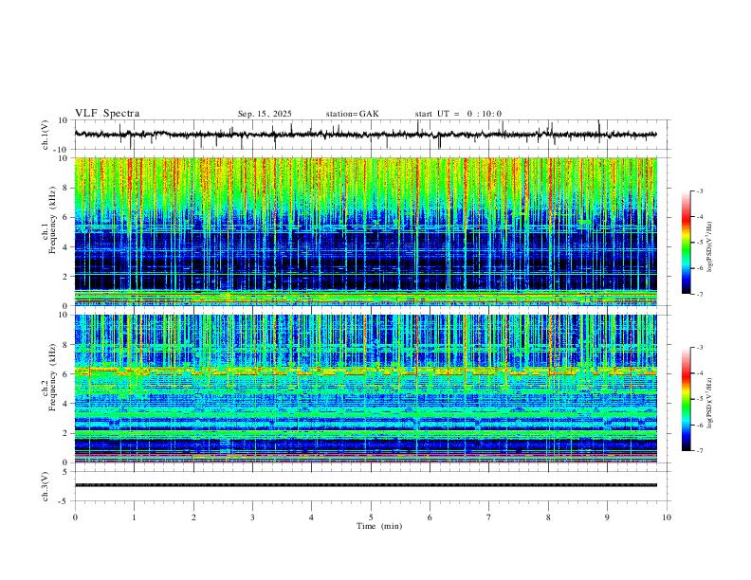Click time axis tick label "10"

(x=667, y=517)
